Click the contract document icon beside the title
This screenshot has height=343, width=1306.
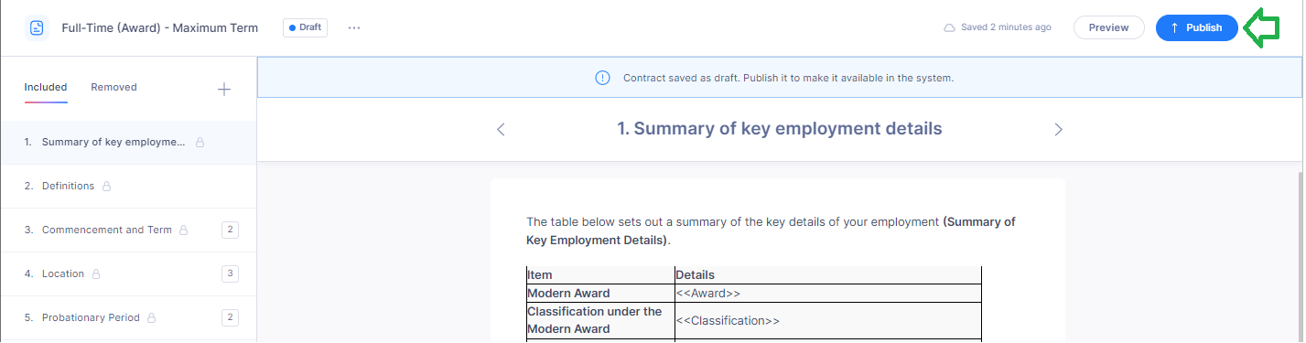pos(37,27)
